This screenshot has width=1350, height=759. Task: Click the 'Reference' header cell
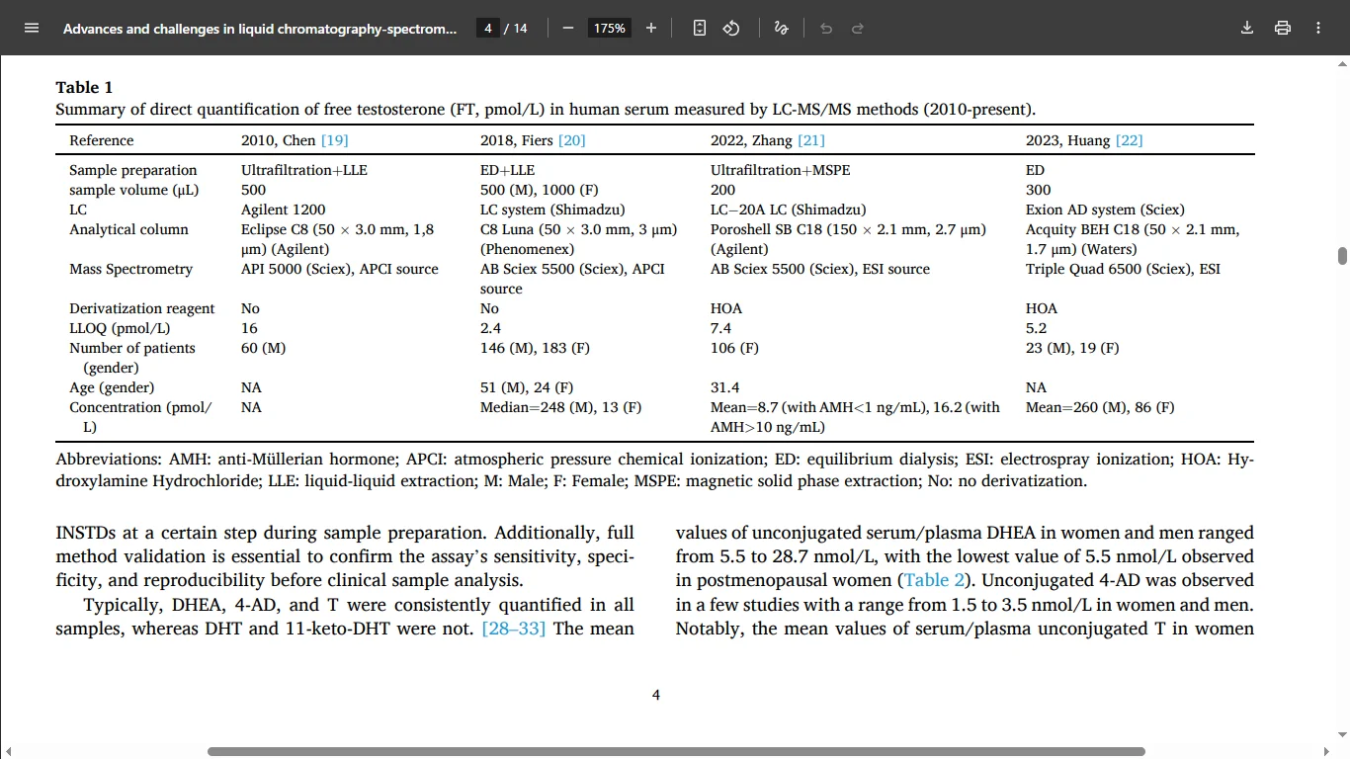[x=101, y=140]
